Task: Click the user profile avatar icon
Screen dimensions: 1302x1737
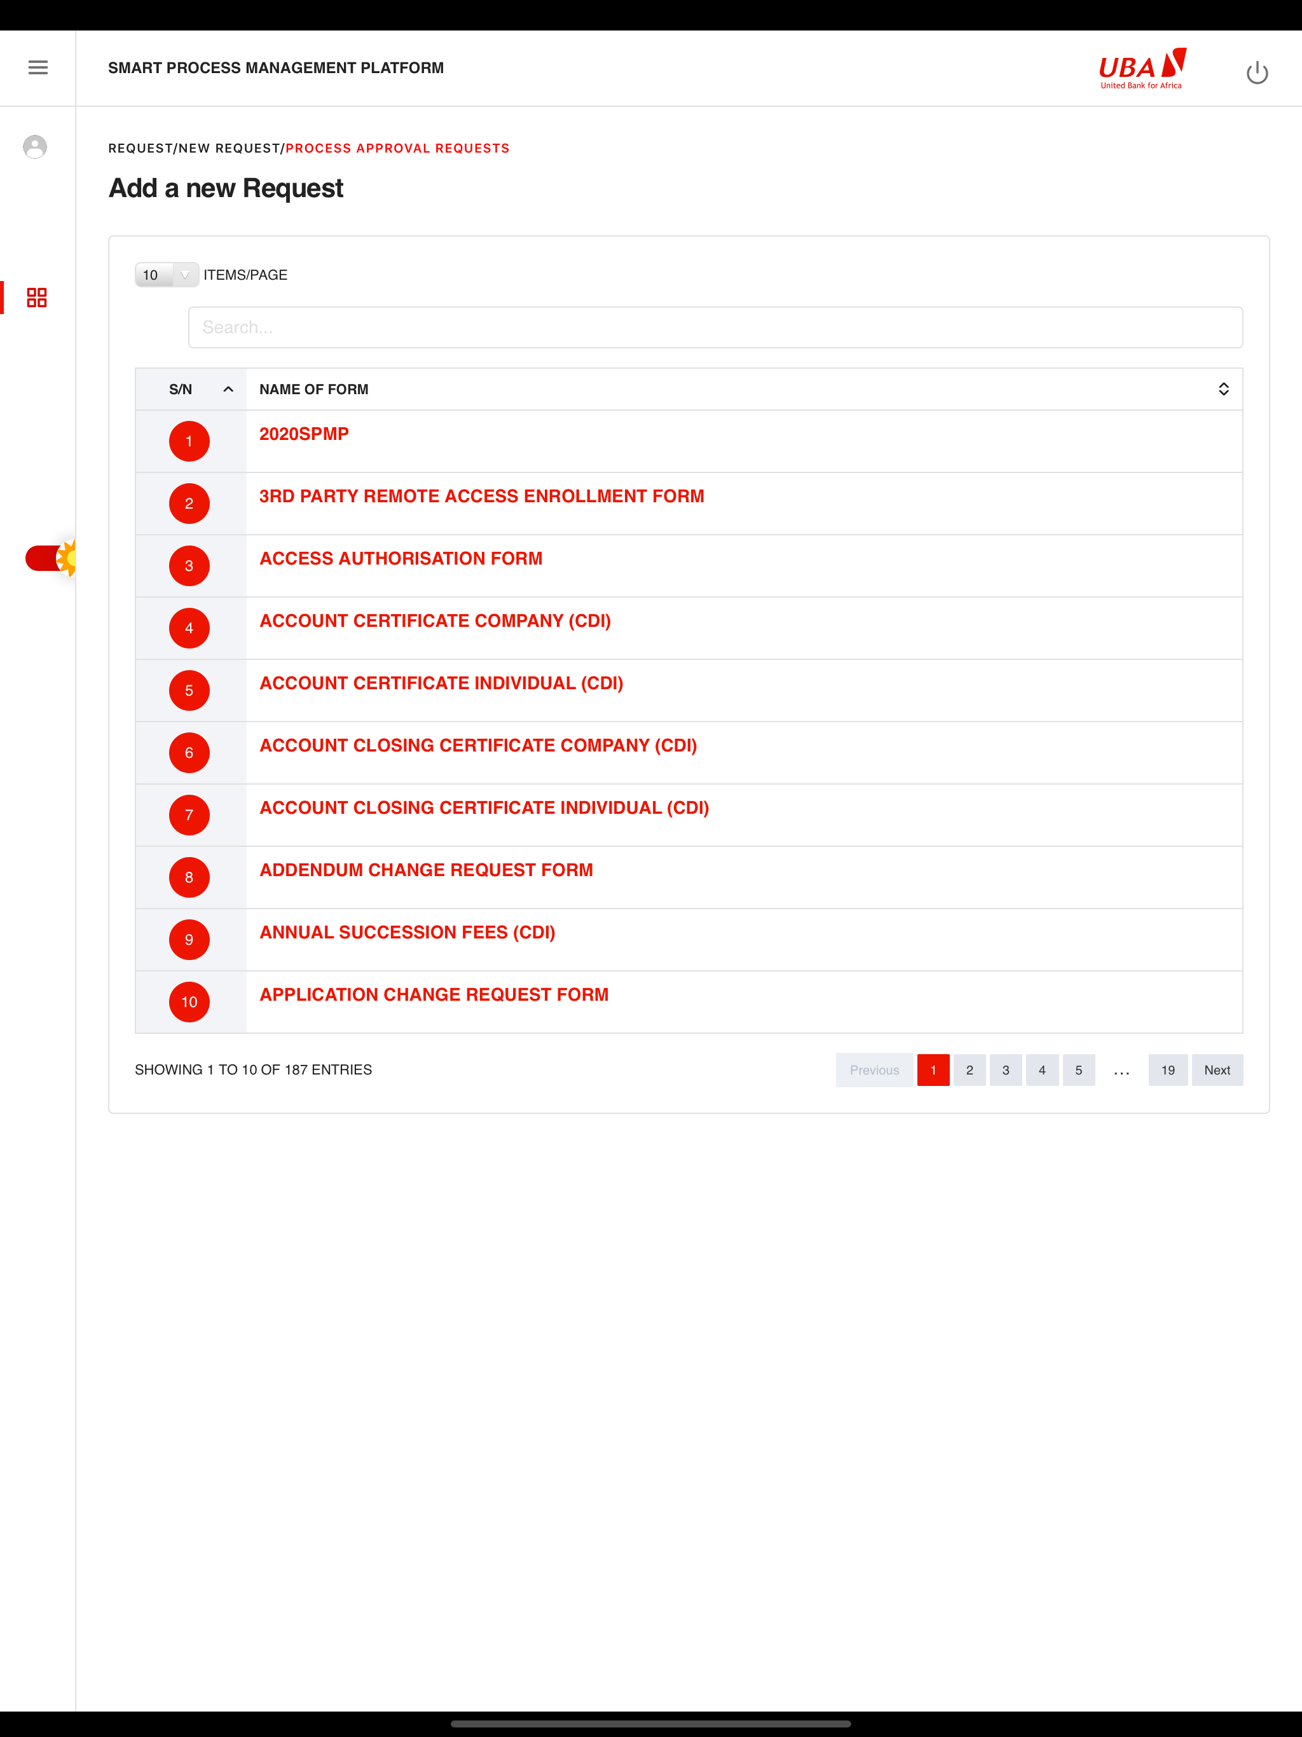Action: (x=36, y=147)
